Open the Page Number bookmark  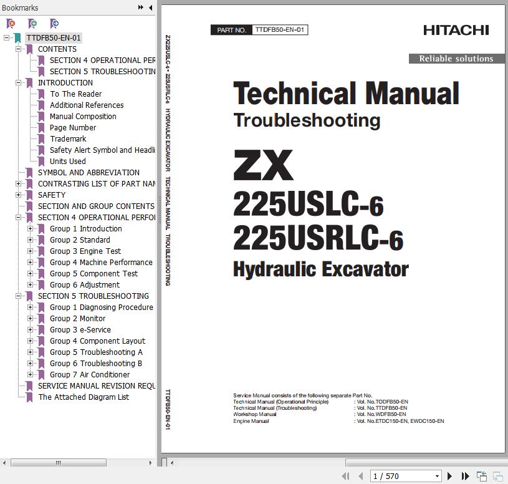click(x=73, y=128)
